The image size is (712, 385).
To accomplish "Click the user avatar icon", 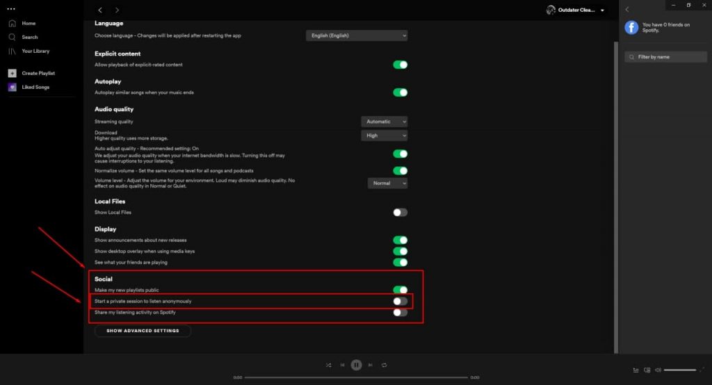I will click(551, 10).
